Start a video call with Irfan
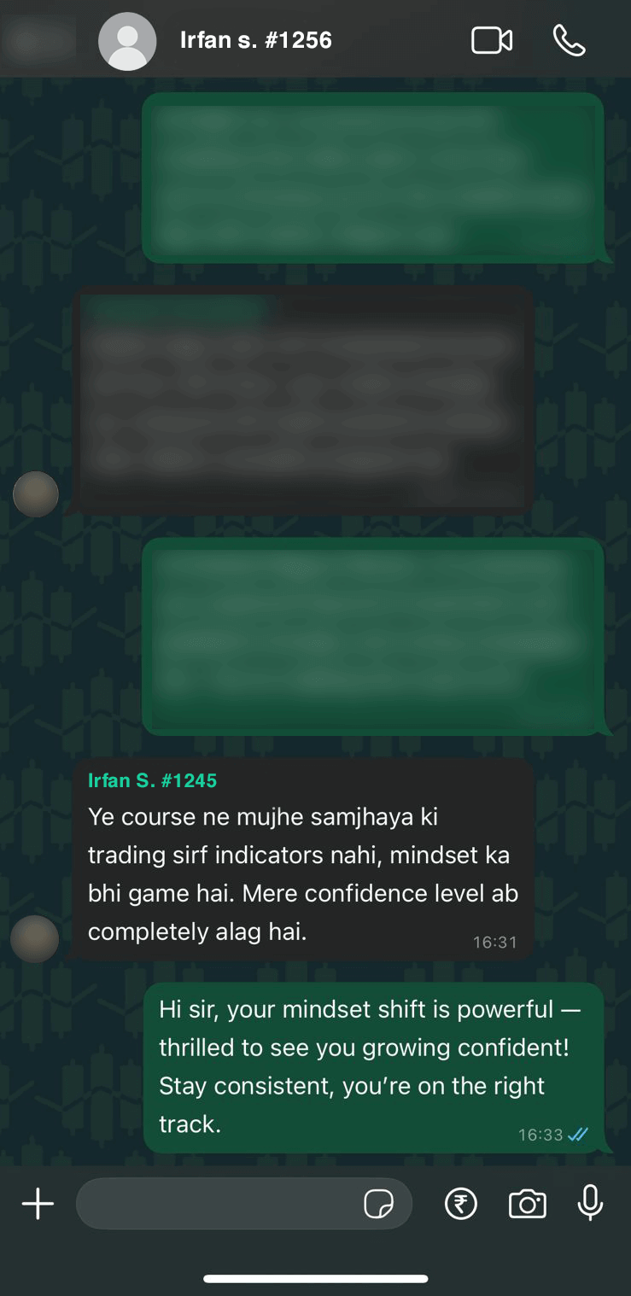The width and height of the screenshot is (631, 1296). [492, 40]
